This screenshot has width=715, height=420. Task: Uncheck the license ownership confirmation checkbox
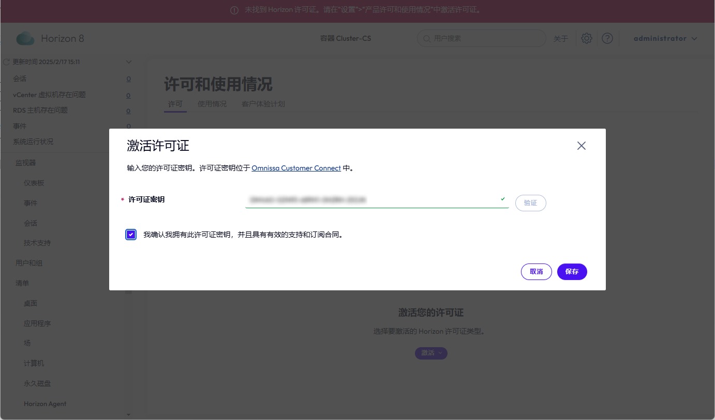(131, 235)
